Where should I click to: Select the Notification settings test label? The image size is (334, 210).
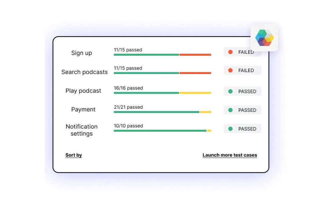point(81,130)
